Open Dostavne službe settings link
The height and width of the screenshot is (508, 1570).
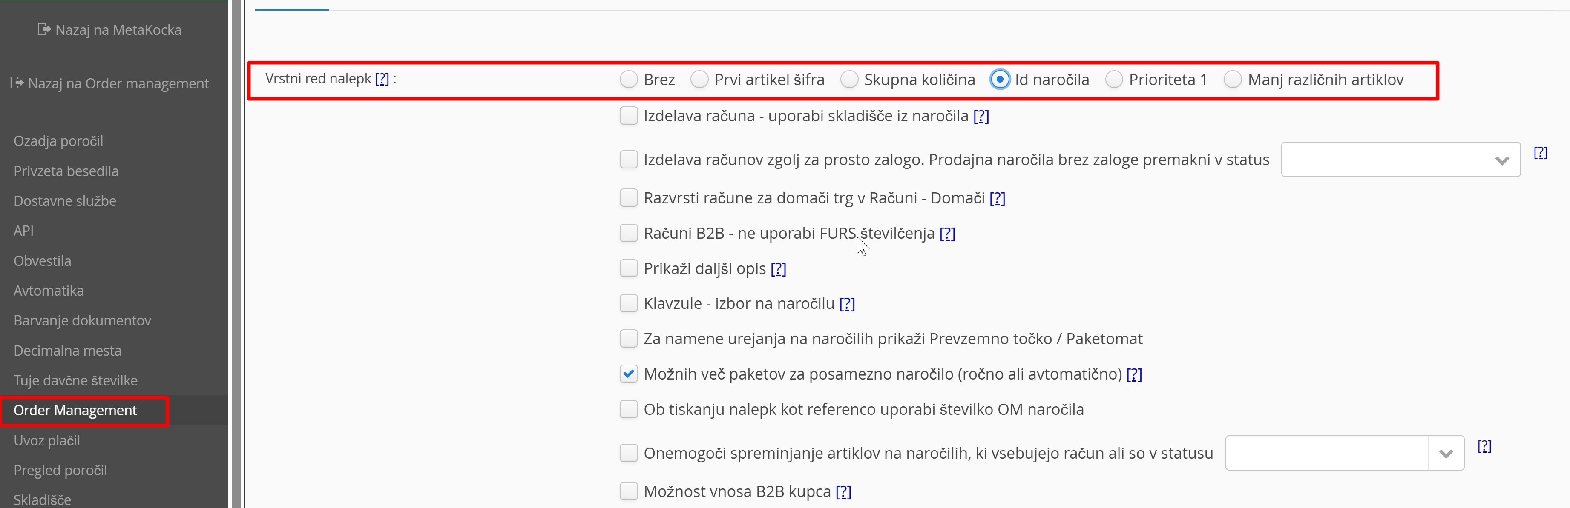(x=65, y=201)
